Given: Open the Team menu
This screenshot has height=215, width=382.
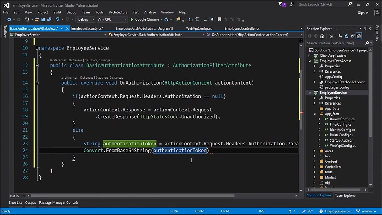Looking at the screenshot, I should (x=86, y=12).
